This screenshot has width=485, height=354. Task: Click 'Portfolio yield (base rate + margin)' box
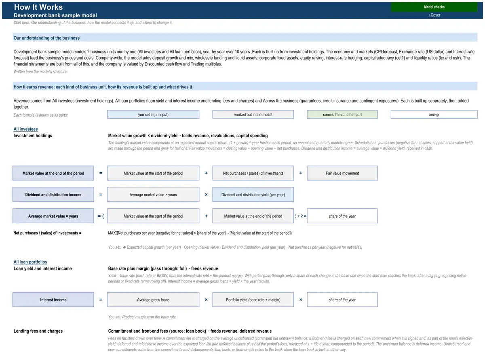click(253, 300)
